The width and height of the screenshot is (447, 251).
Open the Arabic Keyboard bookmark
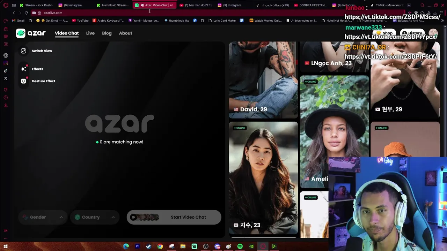pos(108,21)
